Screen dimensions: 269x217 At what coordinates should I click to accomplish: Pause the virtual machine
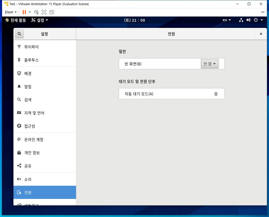pyautogui.click(x=24, y=12)
